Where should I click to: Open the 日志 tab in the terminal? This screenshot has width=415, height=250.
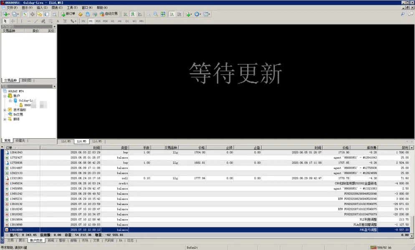click(x=130, y=240)
